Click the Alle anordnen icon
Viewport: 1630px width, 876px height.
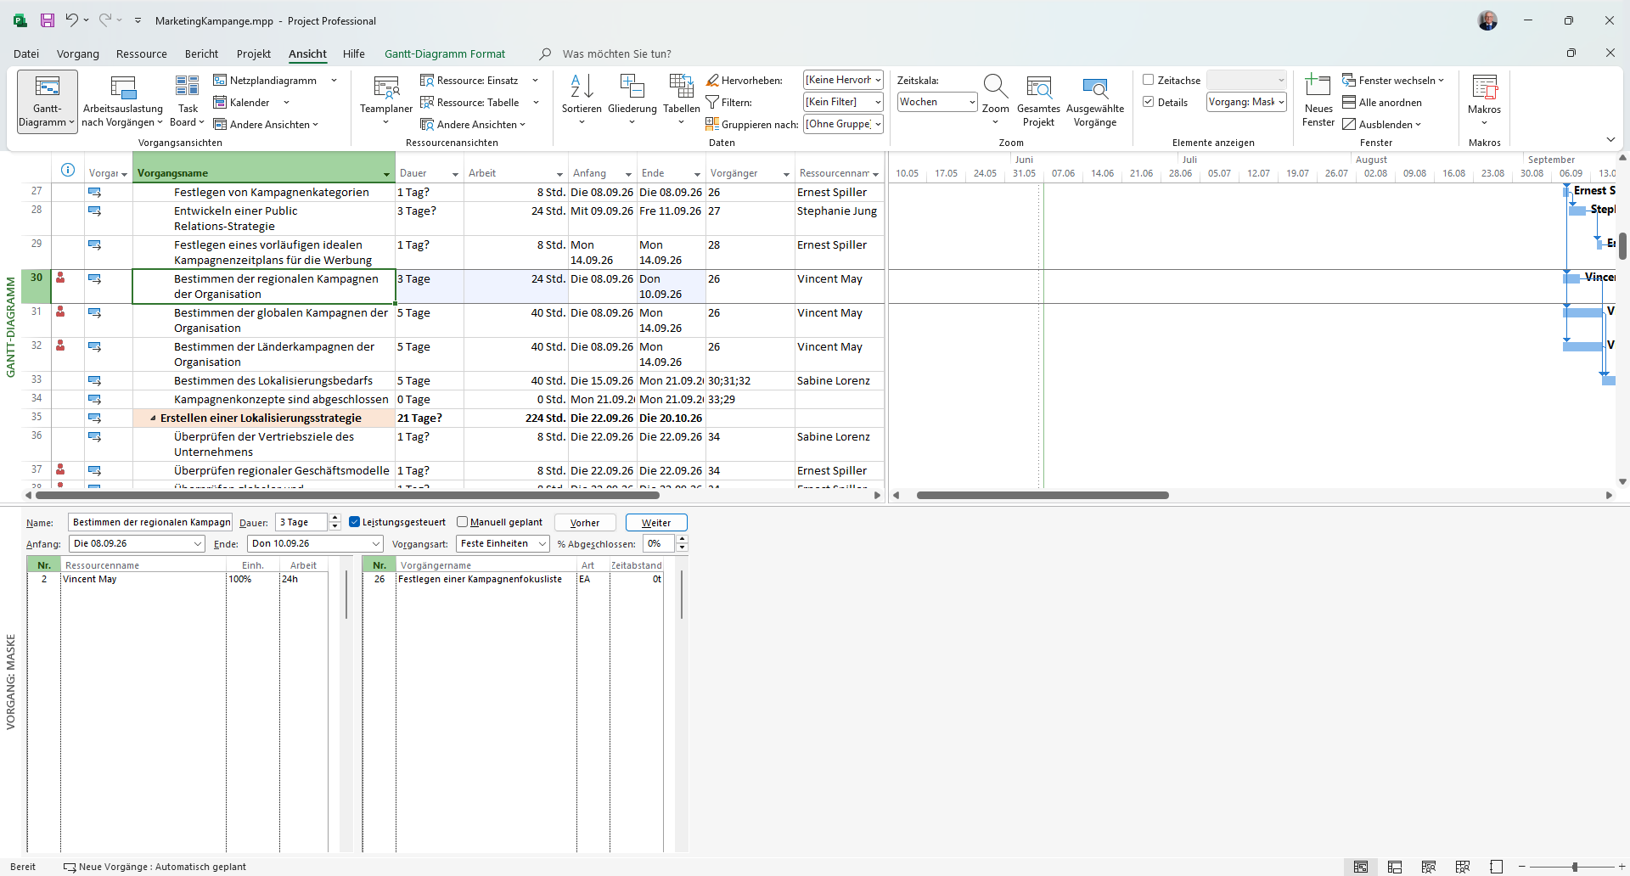click(x=1349, y=103)
